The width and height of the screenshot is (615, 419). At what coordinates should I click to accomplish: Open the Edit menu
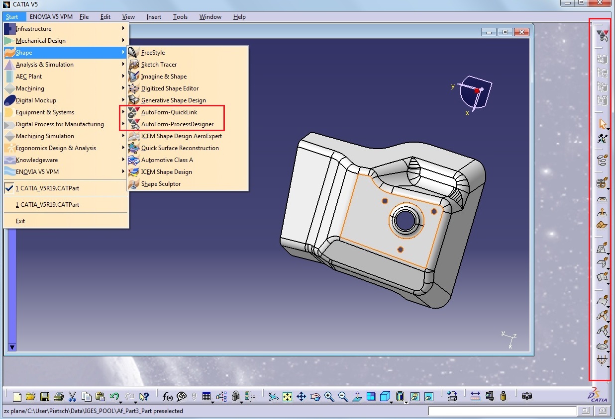pos(105,16)
